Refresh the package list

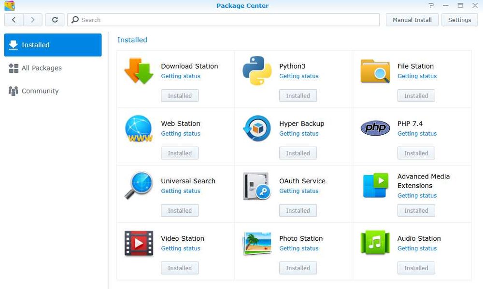(x=55, y=20)
